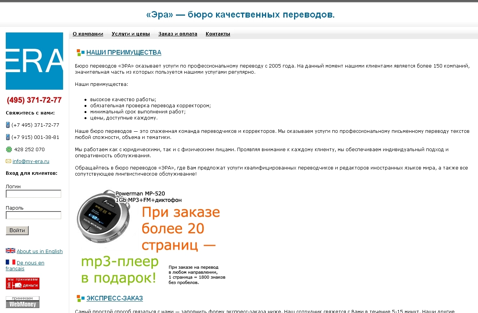The image size is (478, 313).
Task: Click the colored bullet icon before НАШИ ПРЕИМУЩЕСТВА
Action: click(80, 52)
